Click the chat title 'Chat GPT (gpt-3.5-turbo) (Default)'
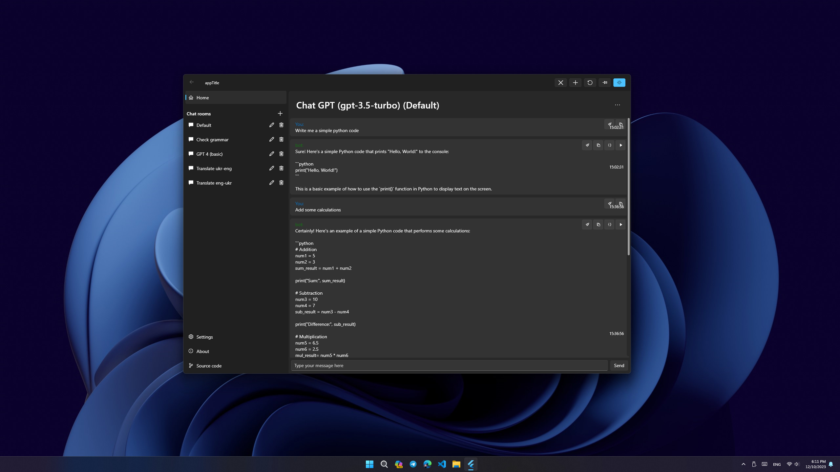The width and height of the screenshot is (840, 472). [x=367, y=105]
